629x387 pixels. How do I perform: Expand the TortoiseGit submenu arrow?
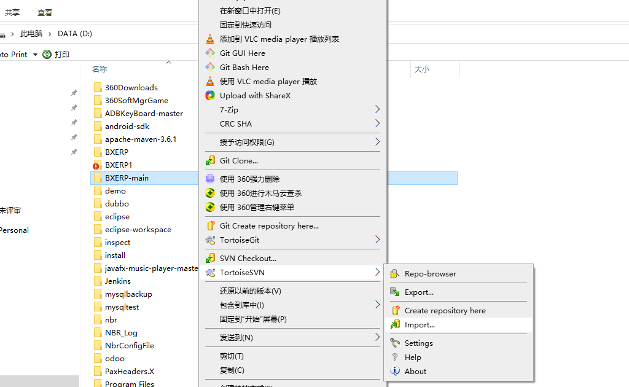(377, 240)
